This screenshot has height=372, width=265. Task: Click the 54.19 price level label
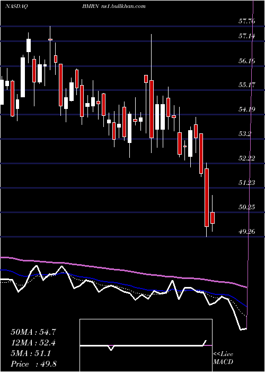pos(247,109)
